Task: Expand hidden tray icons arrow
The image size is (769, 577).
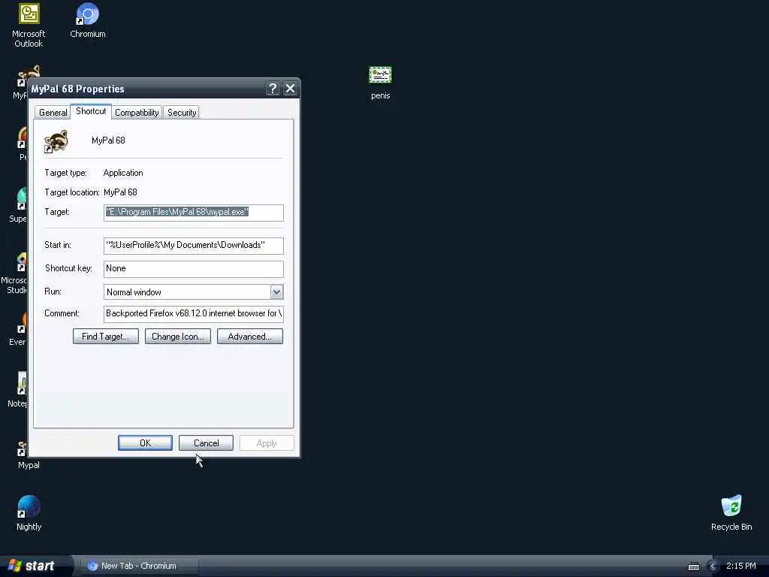Action: click(713, 566)
